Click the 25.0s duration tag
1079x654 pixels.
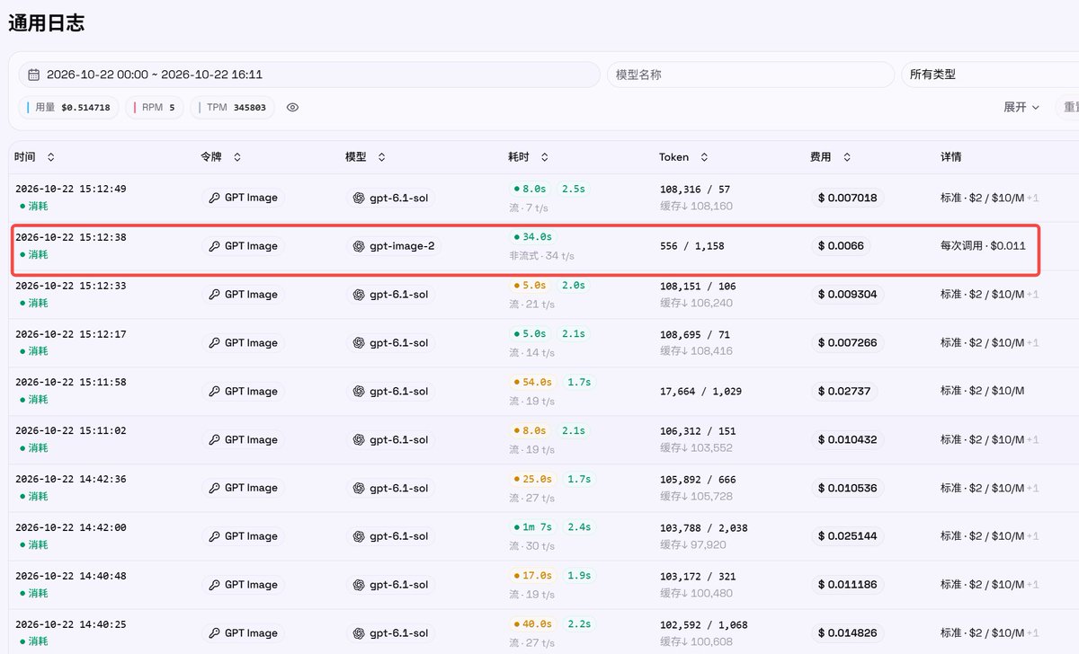pyautogui.click(x=532, y=479)
